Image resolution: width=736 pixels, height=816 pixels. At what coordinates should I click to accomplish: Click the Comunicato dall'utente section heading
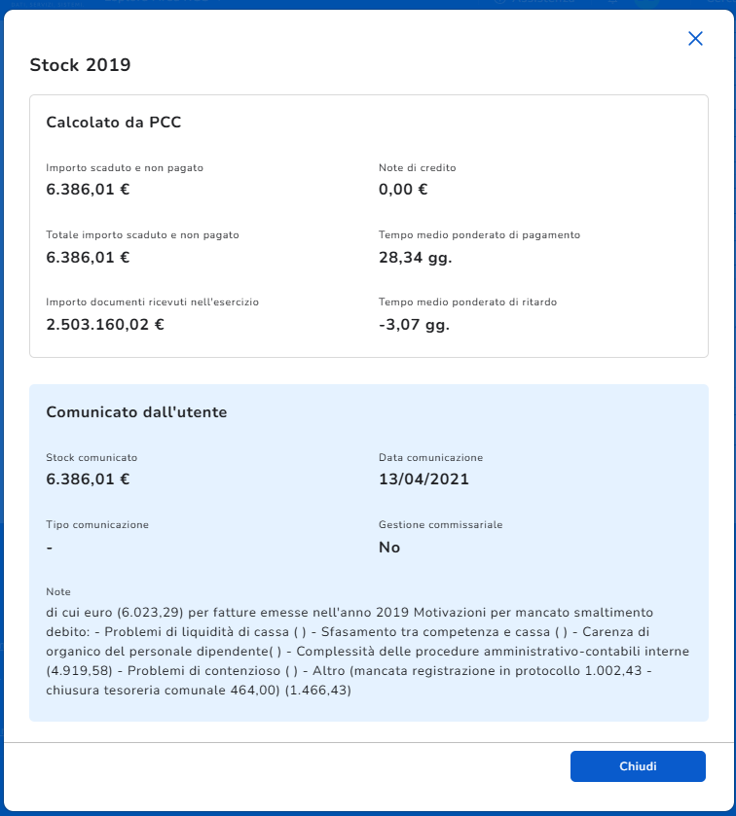(x=136, y=412)
